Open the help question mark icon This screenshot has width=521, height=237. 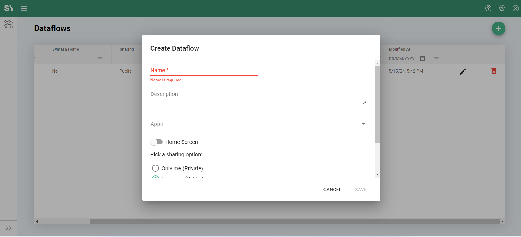(488, 8)
